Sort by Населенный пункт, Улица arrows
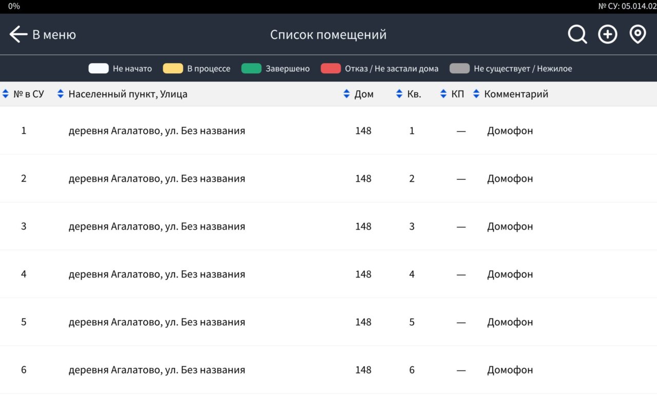 click(x=61, y=94)
